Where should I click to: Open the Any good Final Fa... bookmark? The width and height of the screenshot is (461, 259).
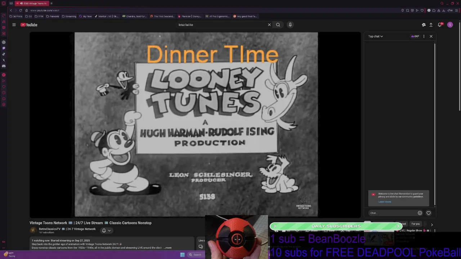[245, 16]
